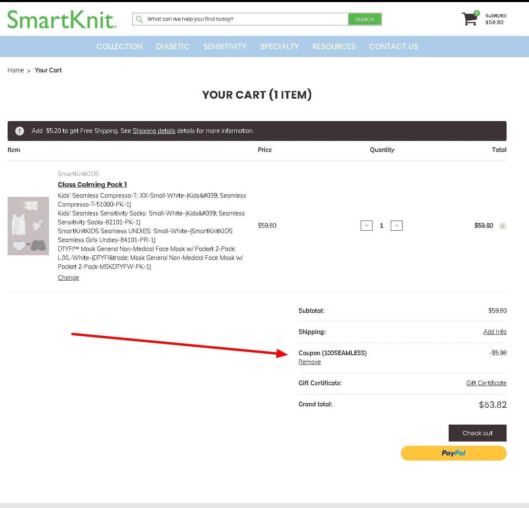Open the Class Calming Pack 1 product link
Screen dimensions: 529x508
(92, 185)
